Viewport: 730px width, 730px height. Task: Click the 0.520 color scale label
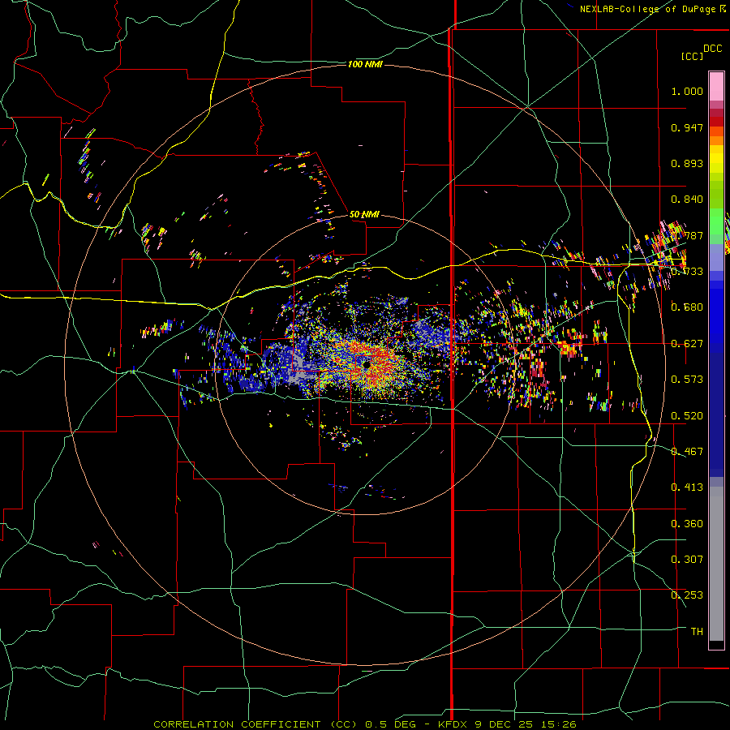687,416
